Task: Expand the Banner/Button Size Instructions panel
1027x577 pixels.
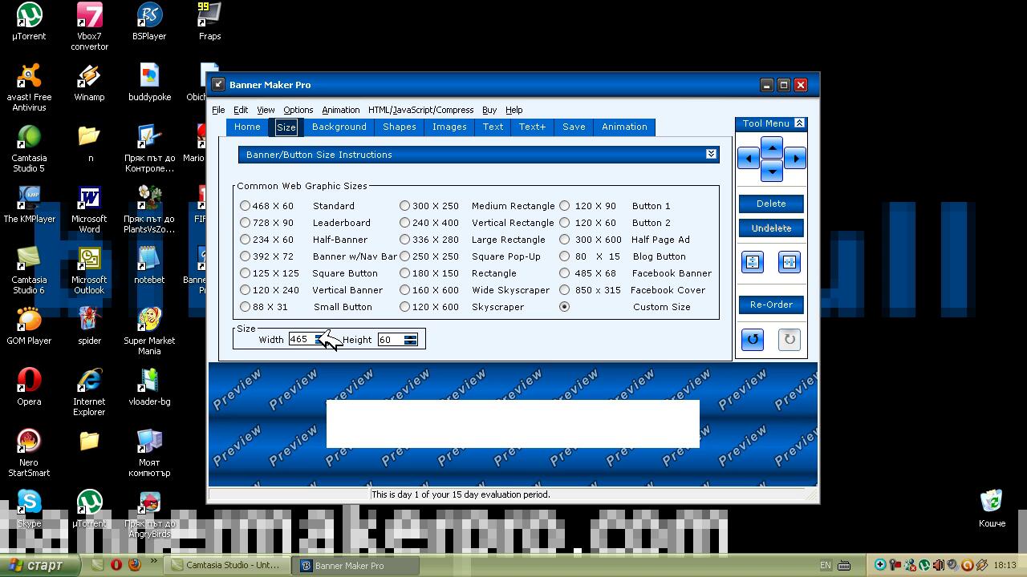Action: point(711,154)
